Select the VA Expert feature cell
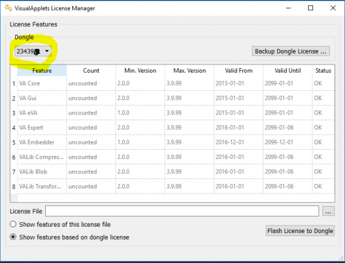This screenshot has height=263, width=345. pos(42,128)
